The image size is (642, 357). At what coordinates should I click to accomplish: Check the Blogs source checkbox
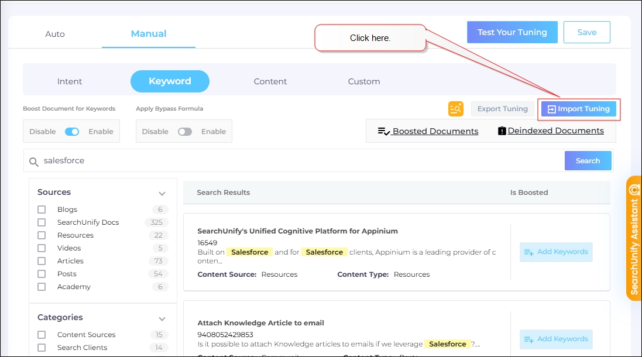click(42, 210)
